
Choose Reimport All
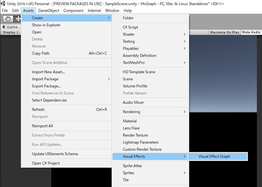click(x=67, y=126)
